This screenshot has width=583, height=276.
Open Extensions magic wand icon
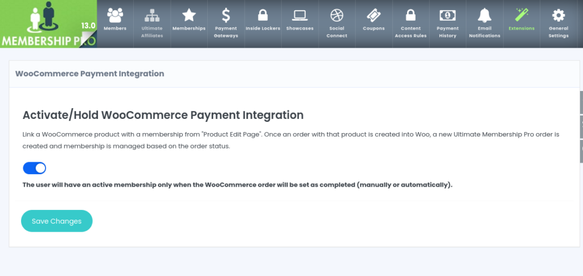pos(522,15)
